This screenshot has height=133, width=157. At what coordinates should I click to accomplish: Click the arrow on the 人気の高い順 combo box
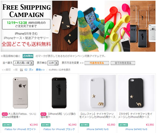32,63
